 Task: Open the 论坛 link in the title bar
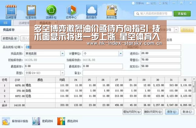pos(151,3)
